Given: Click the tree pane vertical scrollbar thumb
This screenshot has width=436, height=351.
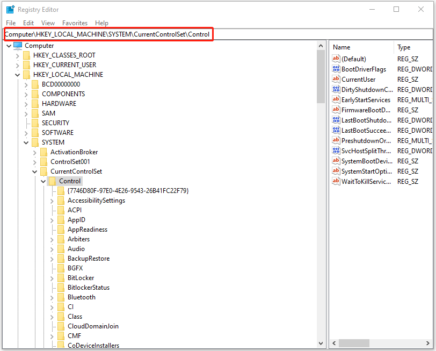Looking at the screenshot, I should 321,76.
